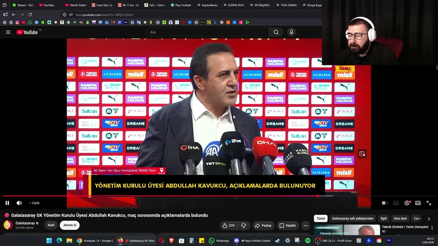
Task: Switch to Play Football browser tab
Action: click(x=181, y=5)
